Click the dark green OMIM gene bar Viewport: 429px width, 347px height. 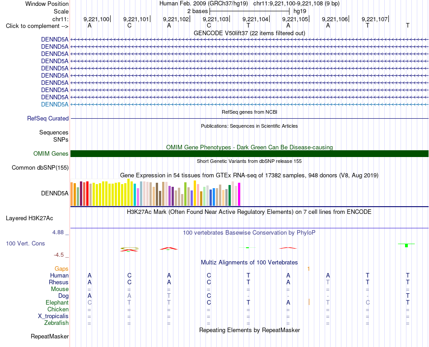point(249,154)
